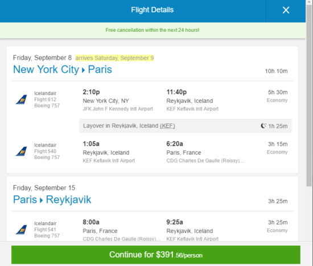Close the Flight Details dialog
313x266 pixels.
tap(286, 10)
